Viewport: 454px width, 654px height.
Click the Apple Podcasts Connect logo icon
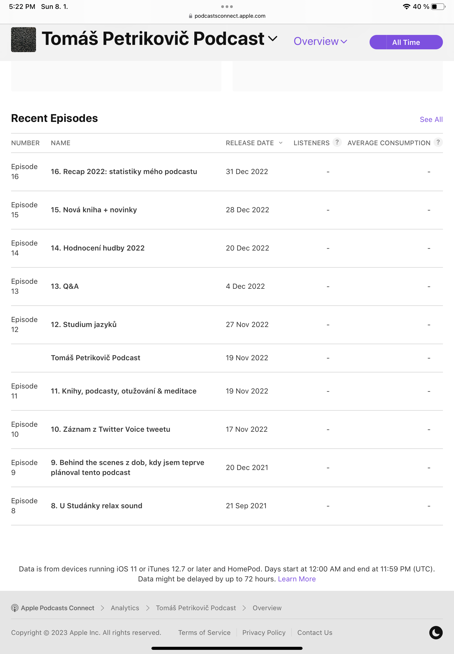point(15,608)
